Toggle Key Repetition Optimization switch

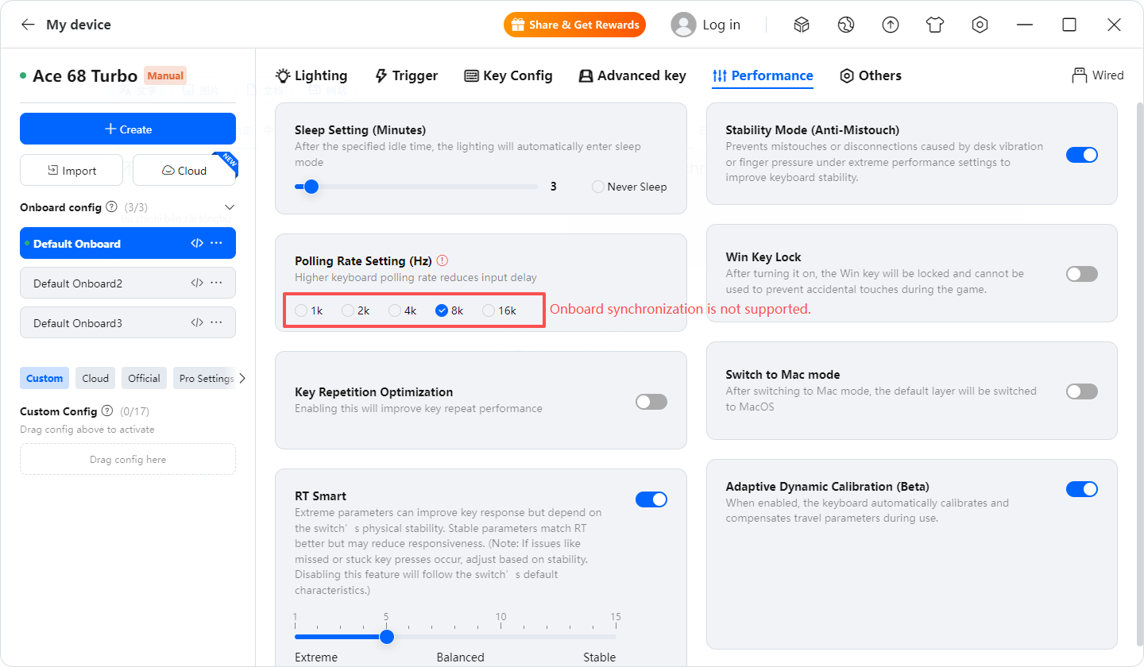651,402
